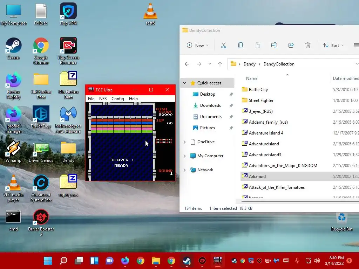359x269 pixels.
Task: Click the Share icon in Explorer toolbar
Action: coord(291,45)
